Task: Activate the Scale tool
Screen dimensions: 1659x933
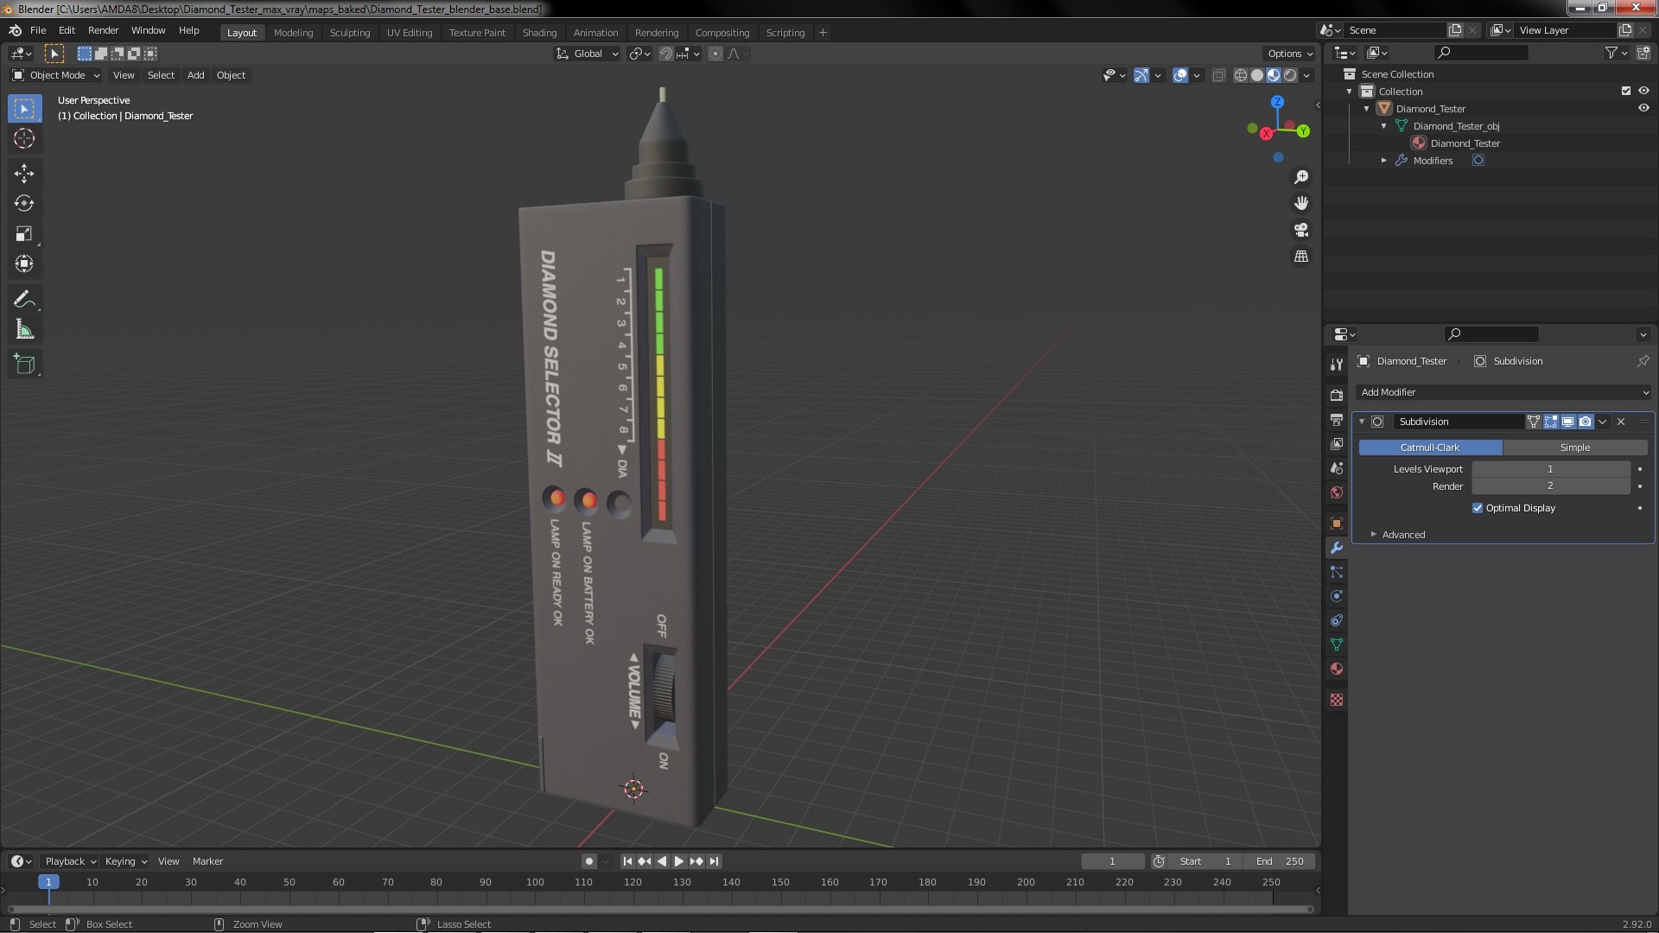Action: coord(24,234)
